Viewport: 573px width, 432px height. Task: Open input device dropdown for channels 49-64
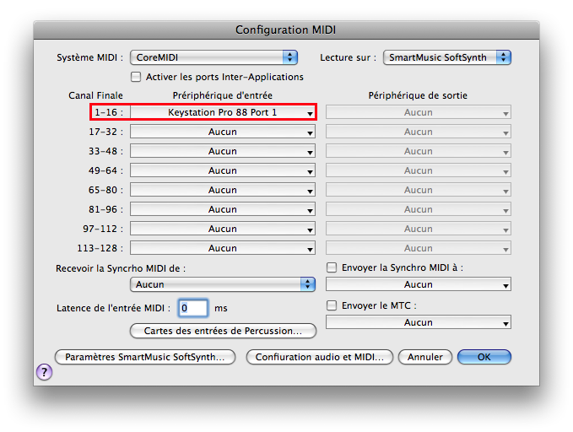coord(223,170)
